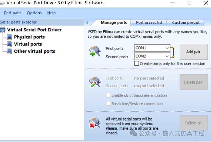This screenshot has height=142, width=211.
Task: Close the Virtual Serial Port Driver window
Action: 206,3
